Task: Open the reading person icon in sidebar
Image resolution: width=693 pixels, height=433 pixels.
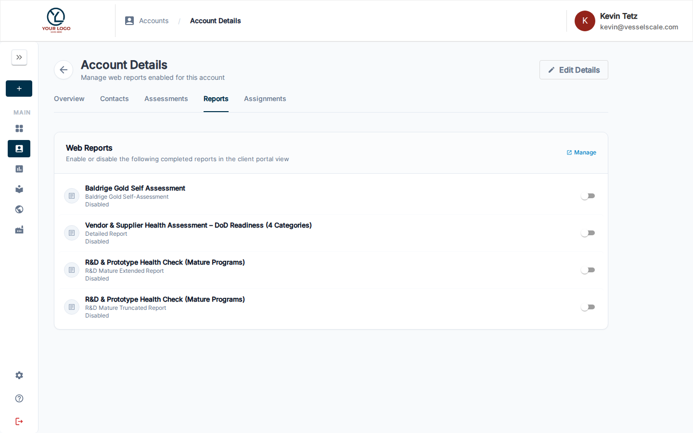Action: 19,189
